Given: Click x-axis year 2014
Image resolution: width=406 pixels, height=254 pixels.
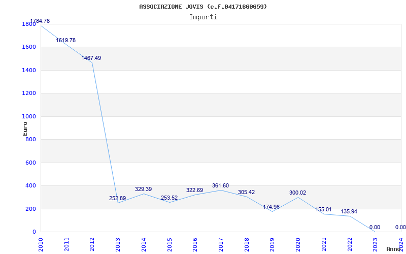Looking at the screenshot, I should click(144, 244).
